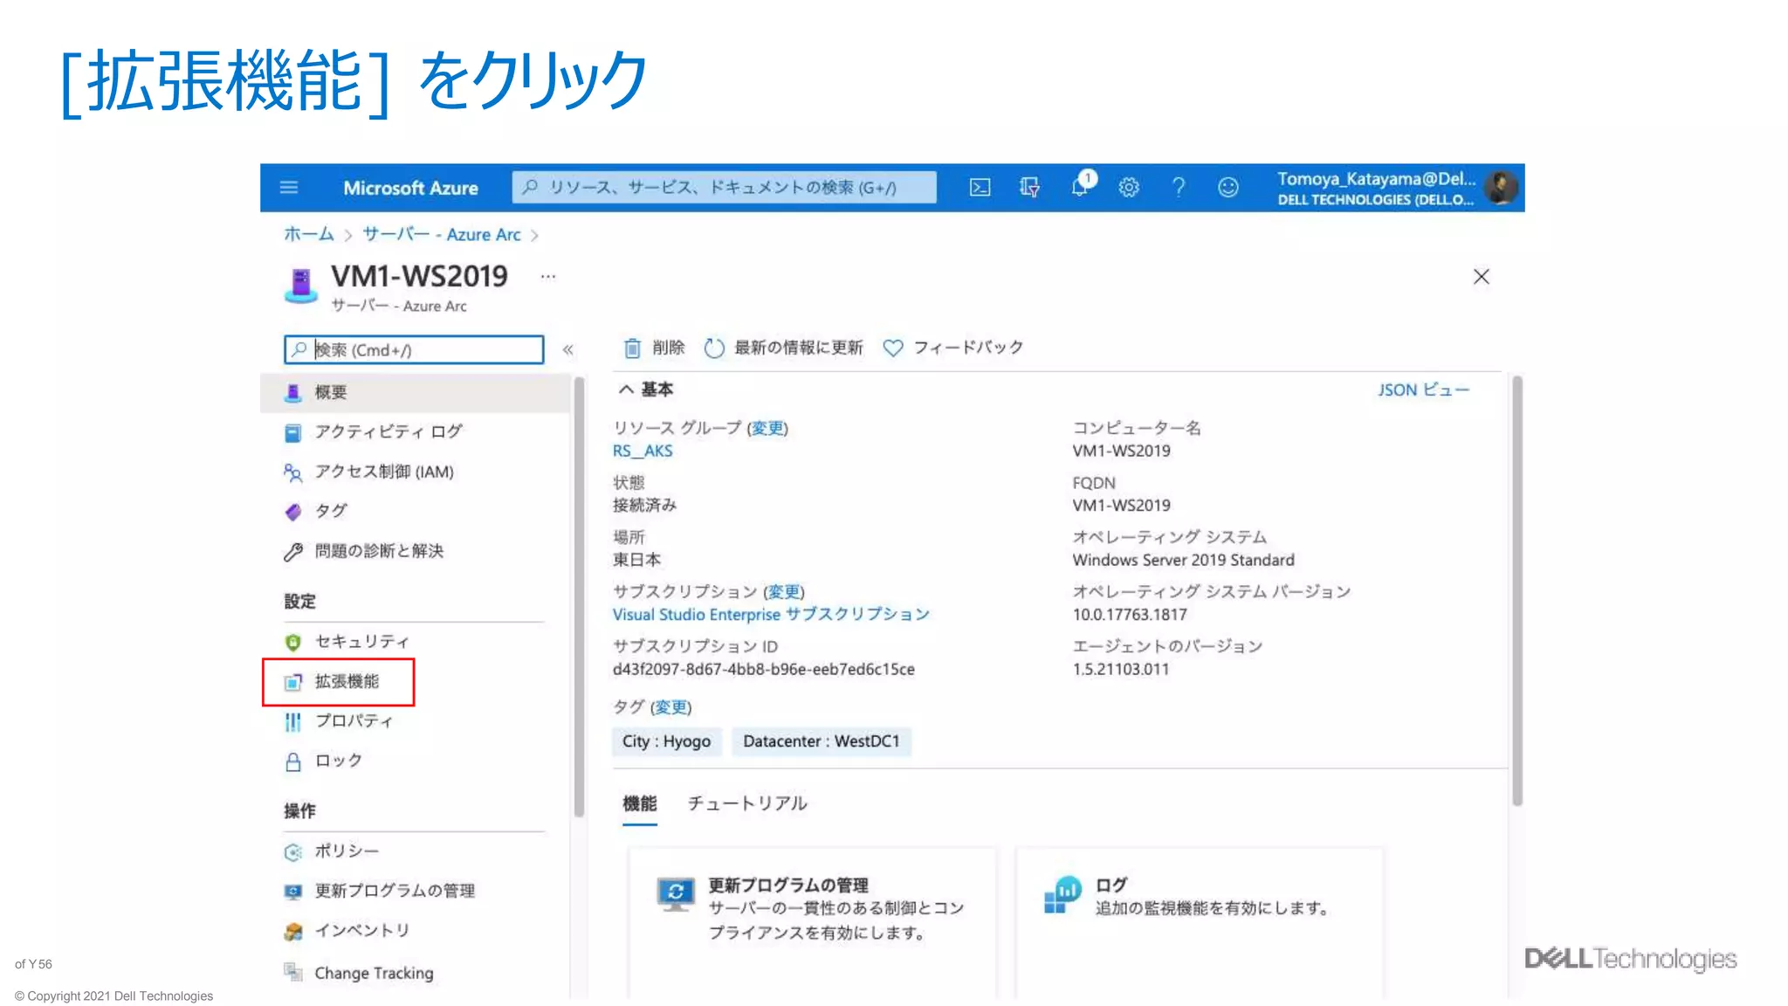The width and height of the screenshot is (1788, 1006).
Task: Switch to the チュートリアル tab
Action: point(747,803)
